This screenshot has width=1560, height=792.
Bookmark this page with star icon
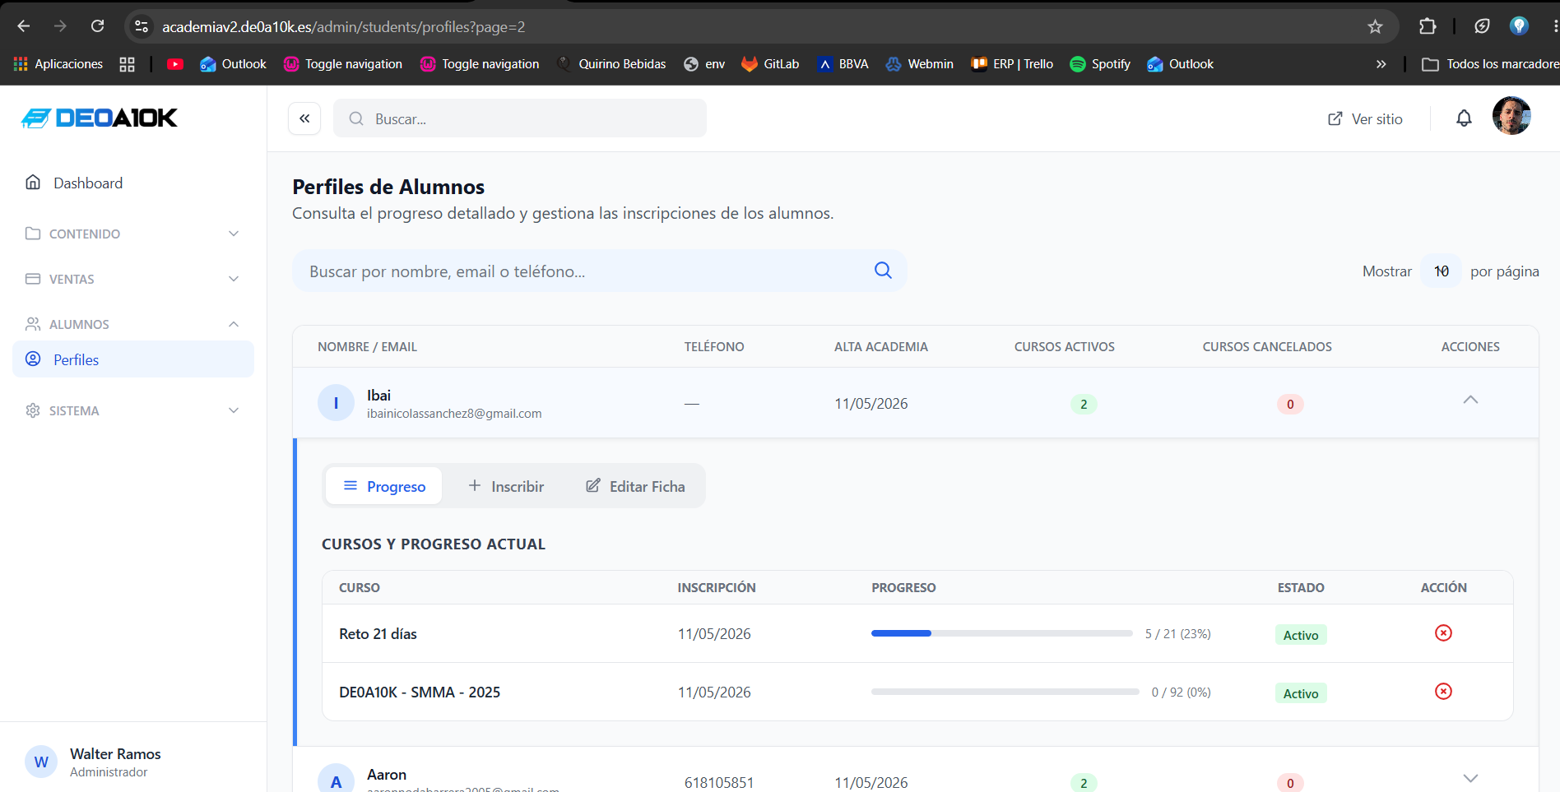click(1375, 26)
